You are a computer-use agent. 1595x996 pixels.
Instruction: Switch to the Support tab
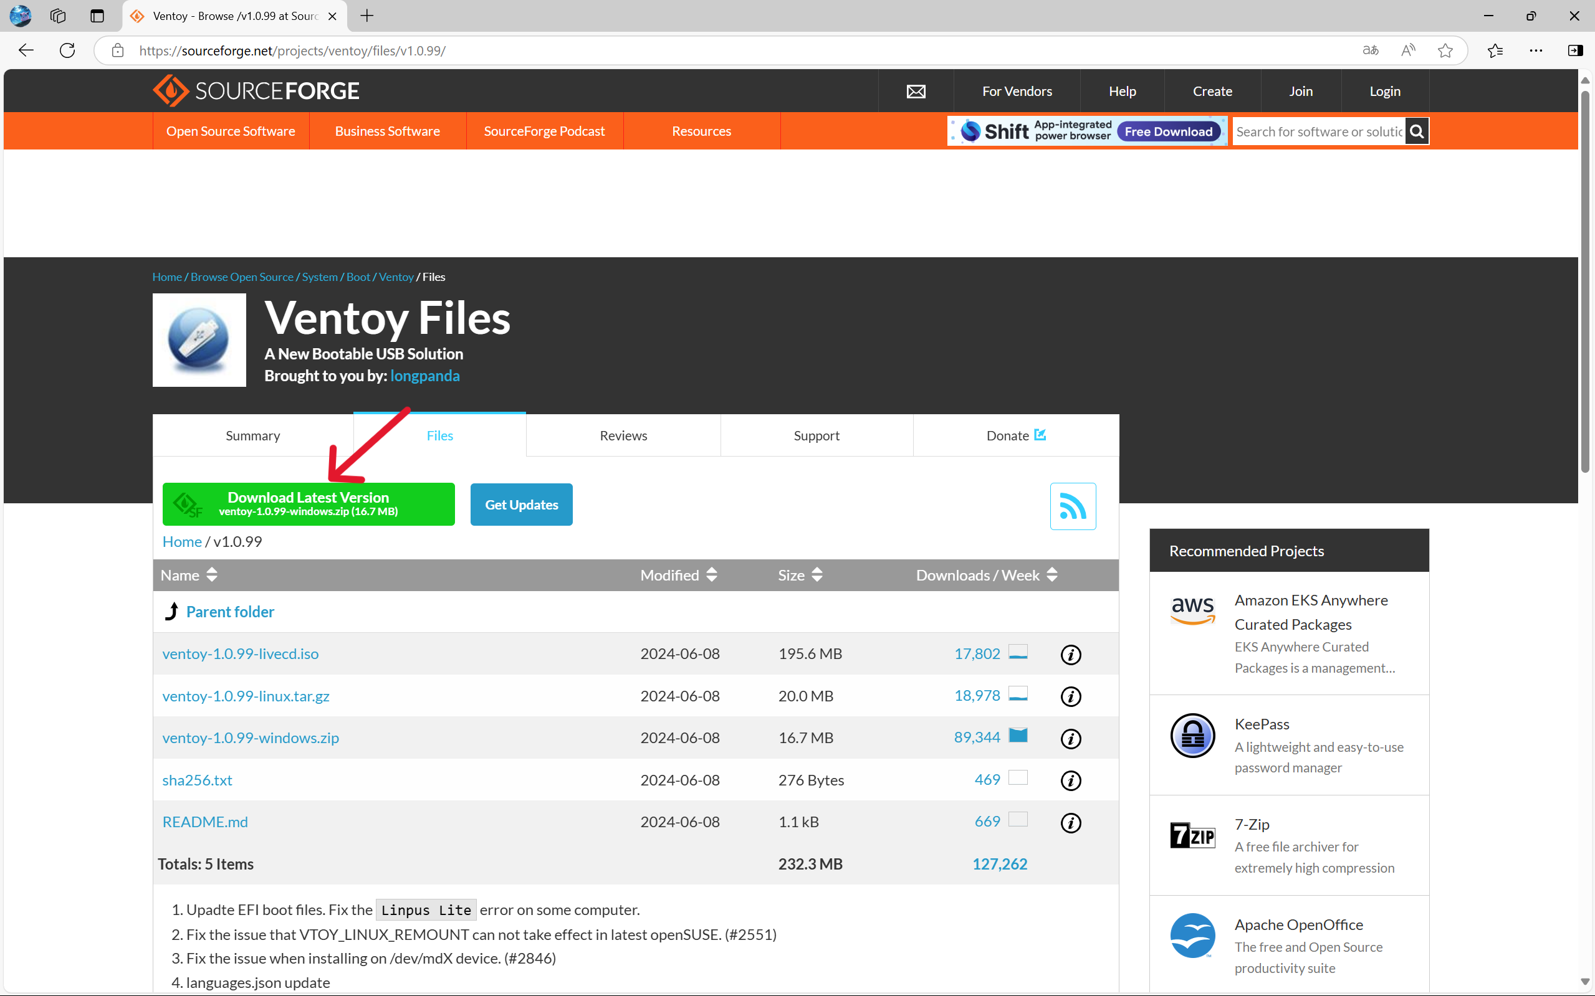coord(817,435)
